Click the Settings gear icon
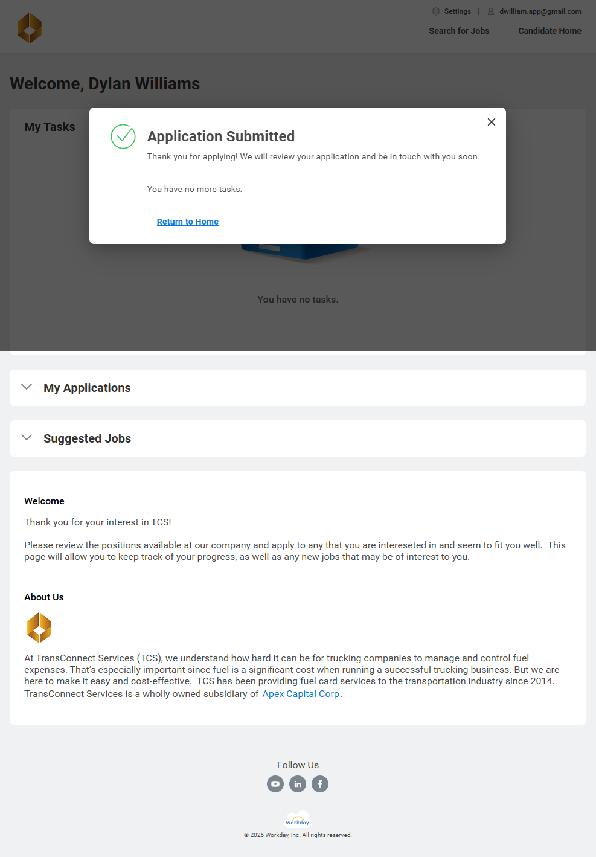The height and width of the screenshot is (857, 596). (436, 11)
